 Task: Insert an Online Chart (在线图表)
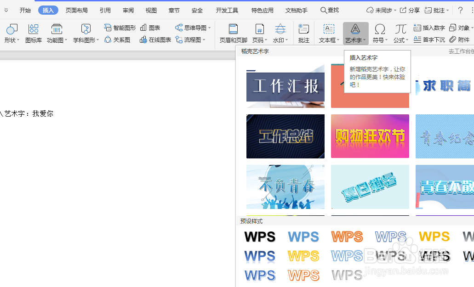tap(155, 40)
